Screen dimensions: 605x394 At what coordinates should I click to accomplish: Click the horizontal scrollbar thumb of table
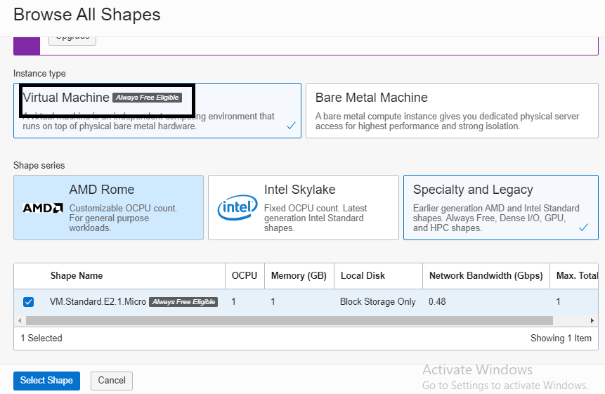click(290, 320)
